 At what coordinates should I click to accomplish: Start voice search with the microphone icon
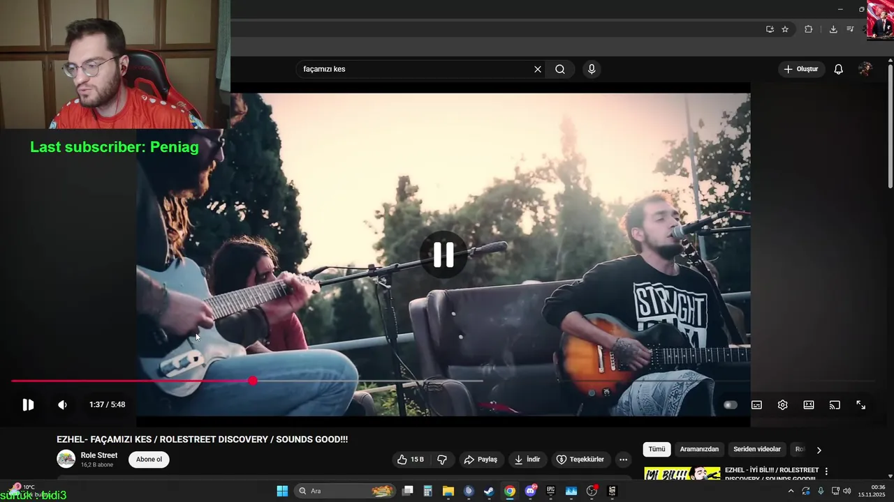[592, 69]
